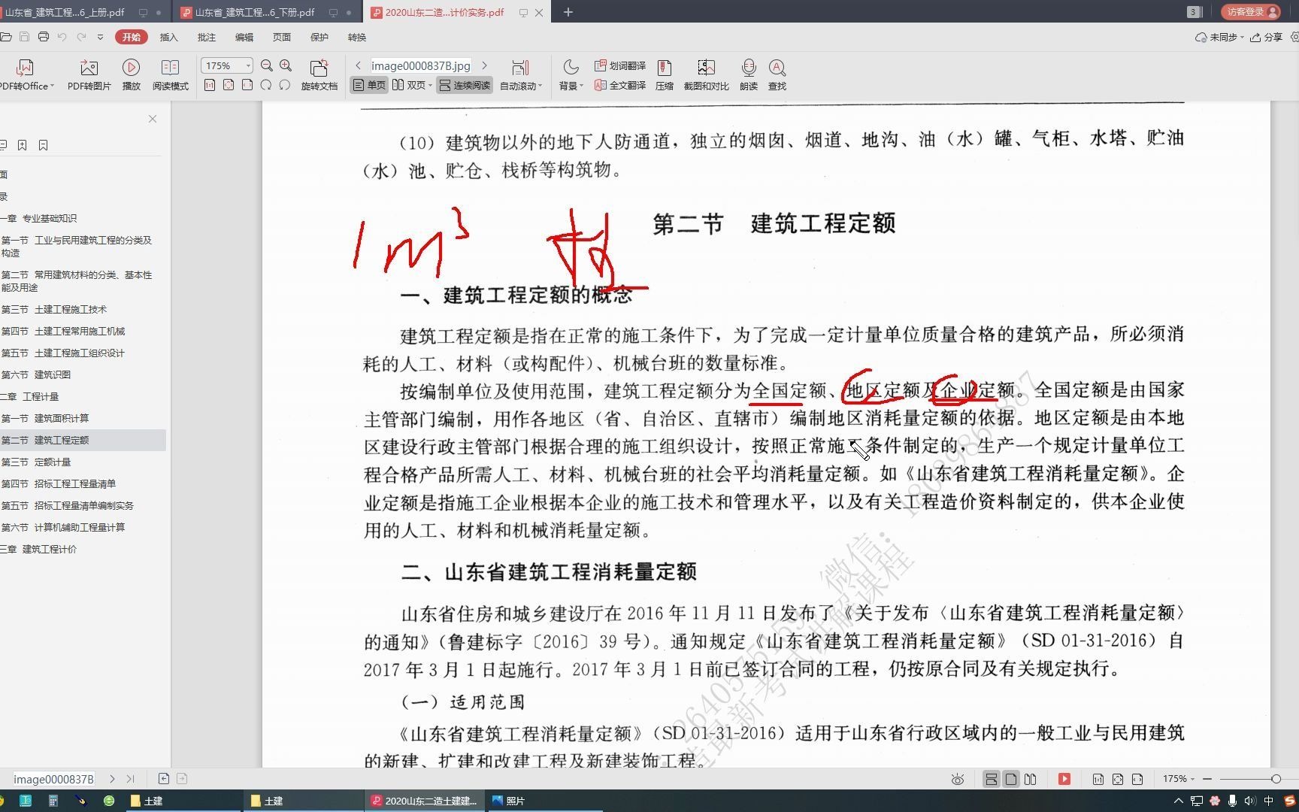1299x812 pixels.
Task: Switch to 山东省_建筑工程…6_下册.pdf tab
Action: 255,12
